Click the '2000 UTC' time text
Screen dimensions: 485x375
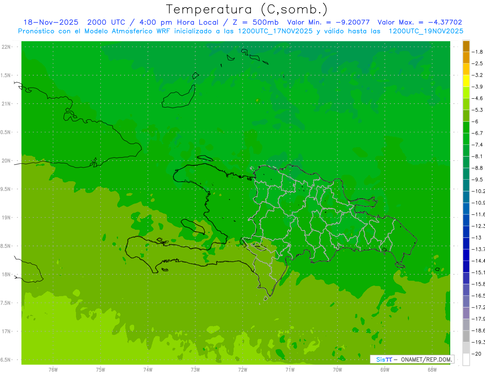(106, 22)
